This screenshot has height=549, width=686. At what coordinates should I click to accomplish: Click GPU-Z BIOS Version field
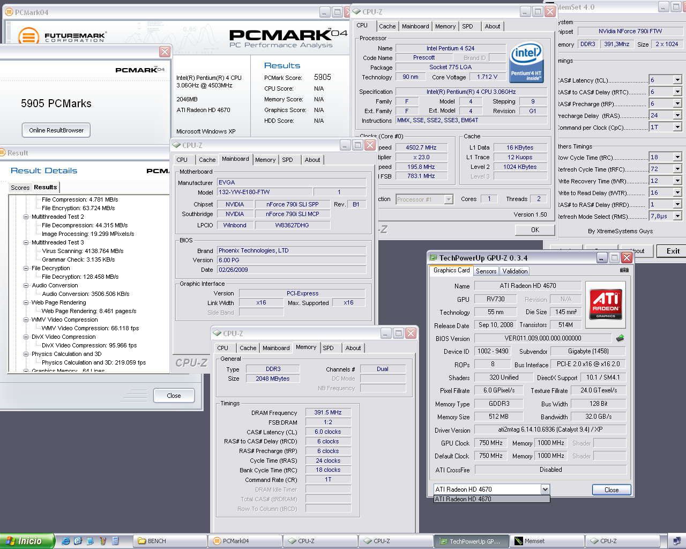click(543, 338)
